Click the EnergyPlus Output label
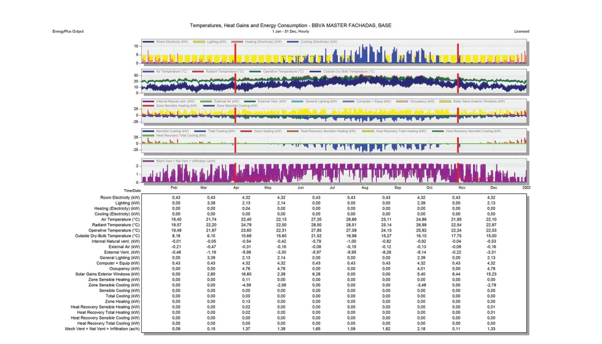 68,31
